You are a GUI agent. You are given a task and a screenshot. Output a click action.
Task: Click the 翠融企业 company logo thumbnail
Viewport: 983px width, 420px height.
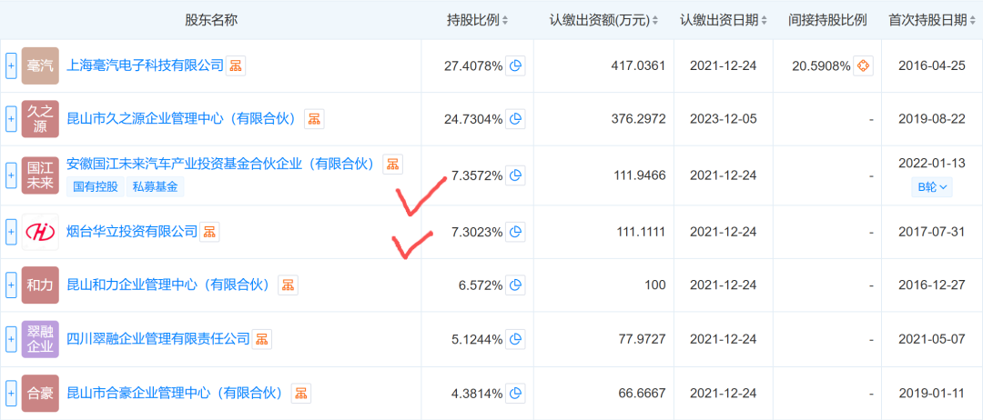tap(40, 339)
